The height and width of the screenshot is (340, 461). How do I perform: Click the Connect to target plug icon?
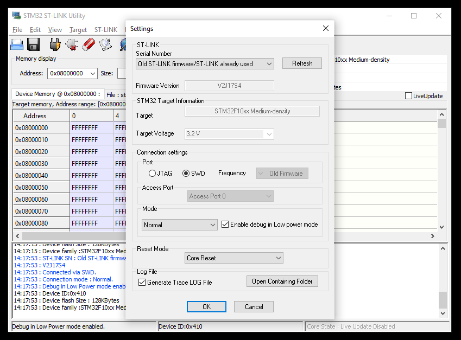click(55, 44)
